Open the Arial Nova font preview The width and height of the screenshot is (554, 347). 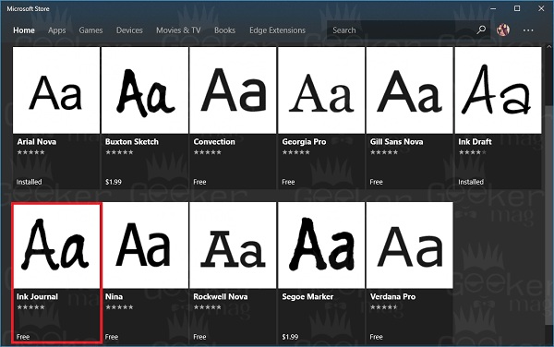point(56,90)
